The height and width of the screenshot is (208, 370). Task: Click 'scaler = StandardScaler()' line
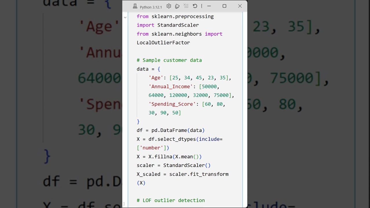coord(174,165)
